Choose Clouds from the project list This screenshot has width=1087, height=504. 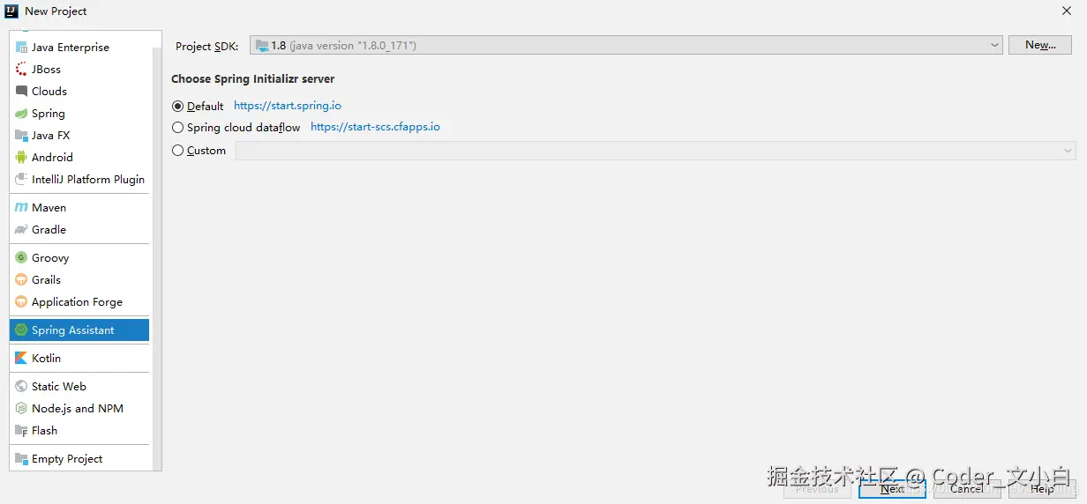(79, 91)
